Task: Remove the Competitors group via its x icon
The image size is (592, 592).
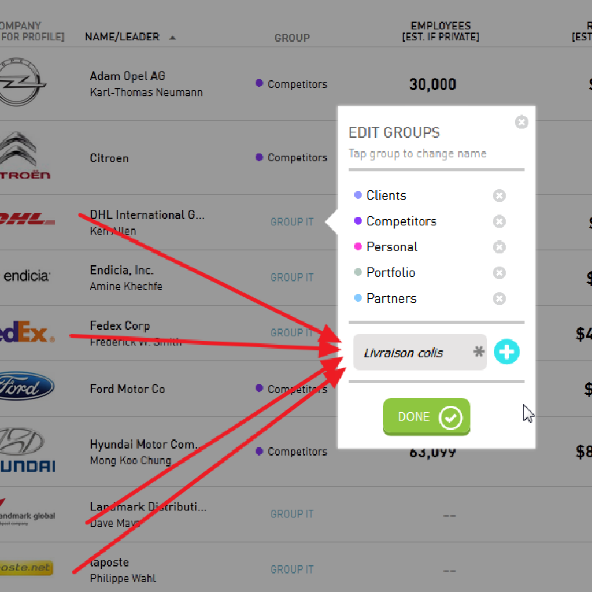Action: (x=499, y=221)
